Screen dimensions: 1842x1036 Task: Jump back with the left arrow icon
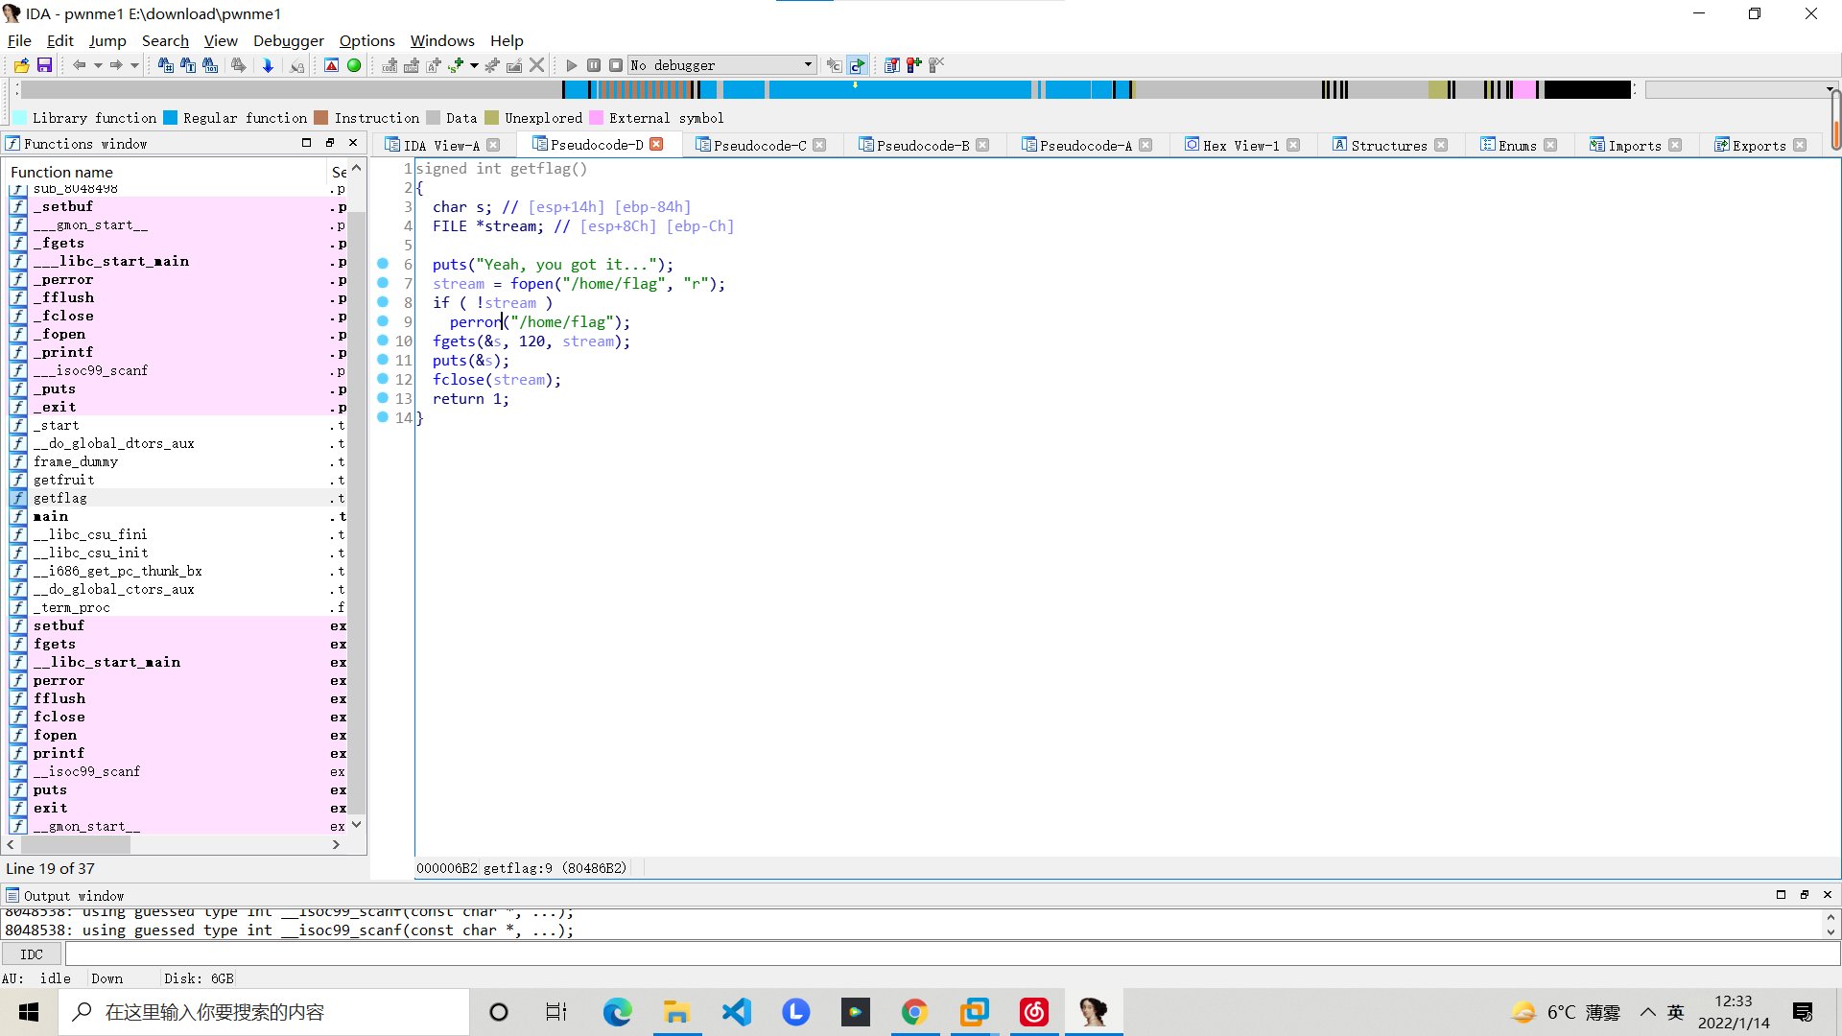pos(80,65)
